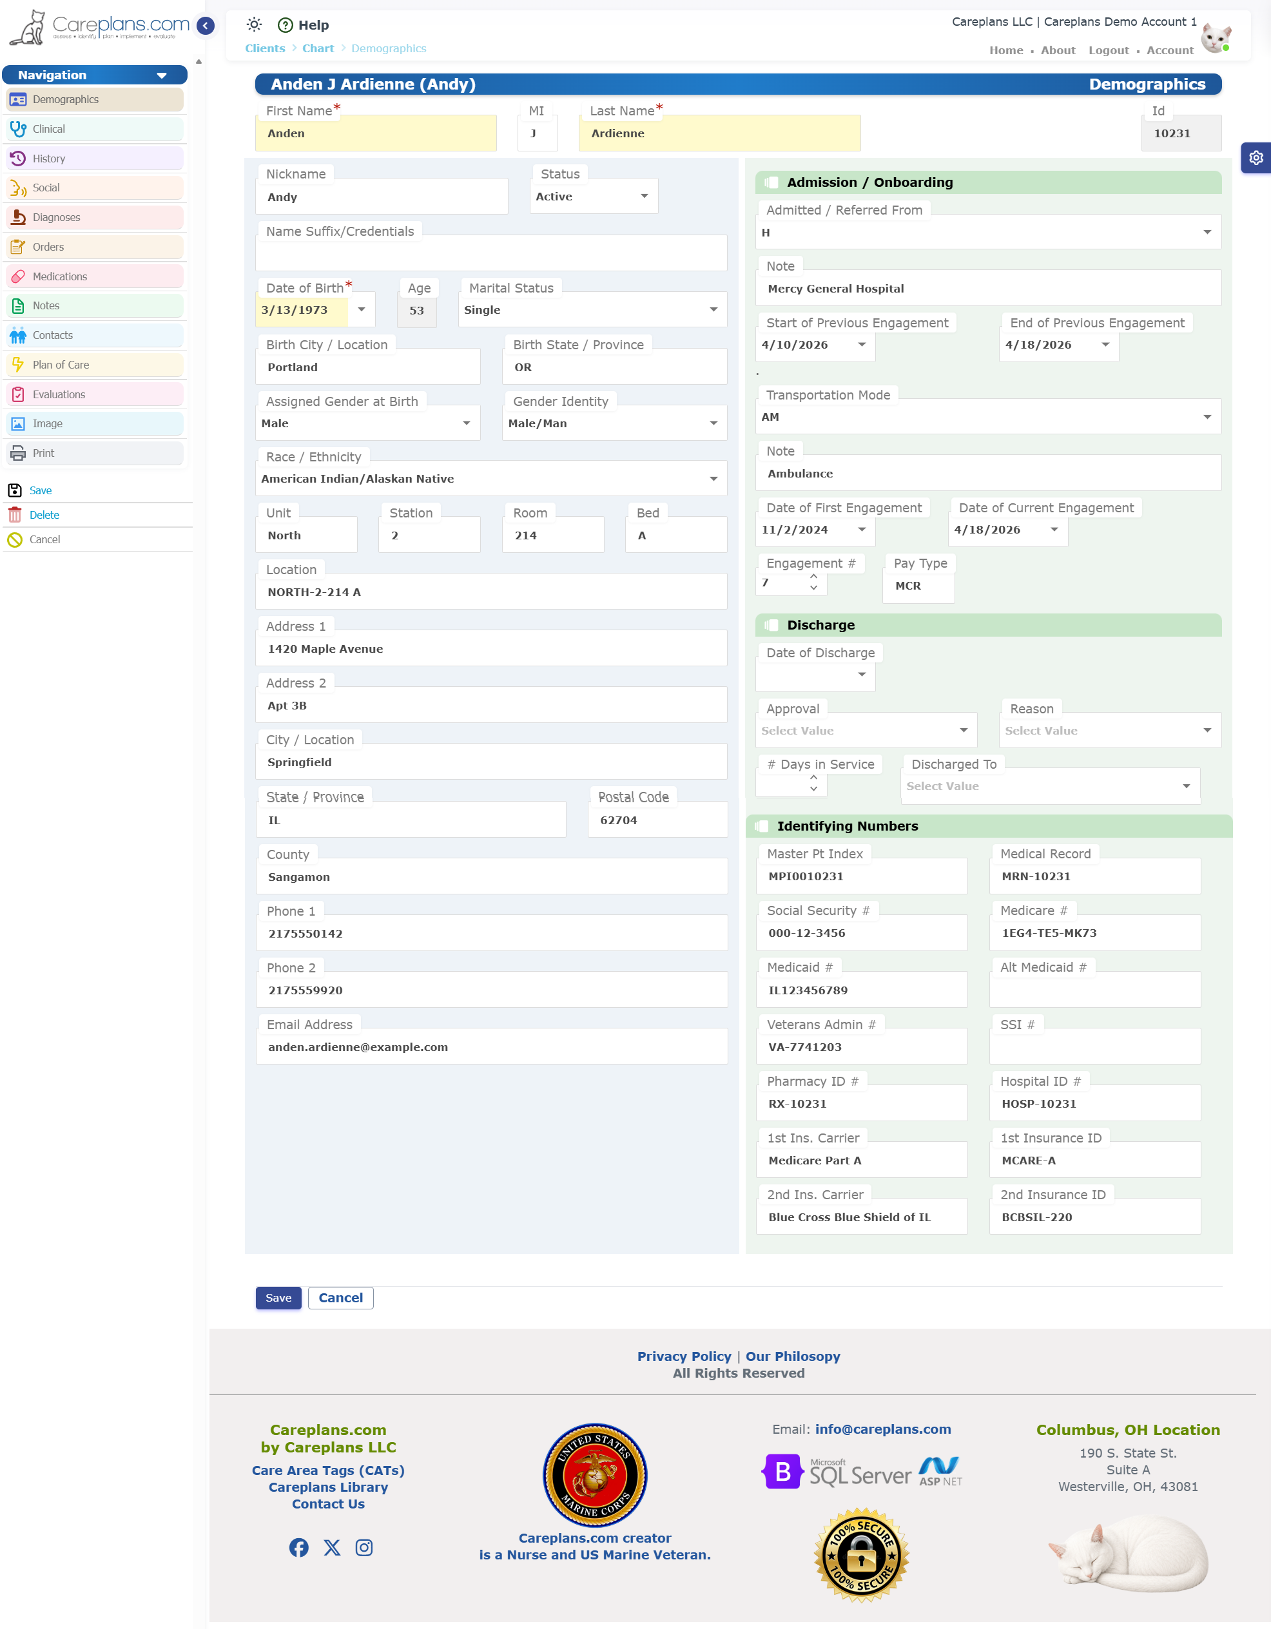Click the Print printer icon
Screen dimensions: 1271x1629
[x=19, y=454]
